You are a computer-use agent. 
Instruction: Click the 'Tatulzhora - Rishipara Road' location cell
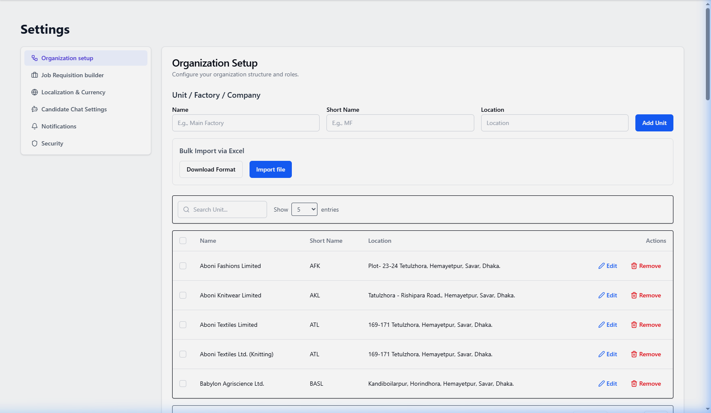[441, 295]
